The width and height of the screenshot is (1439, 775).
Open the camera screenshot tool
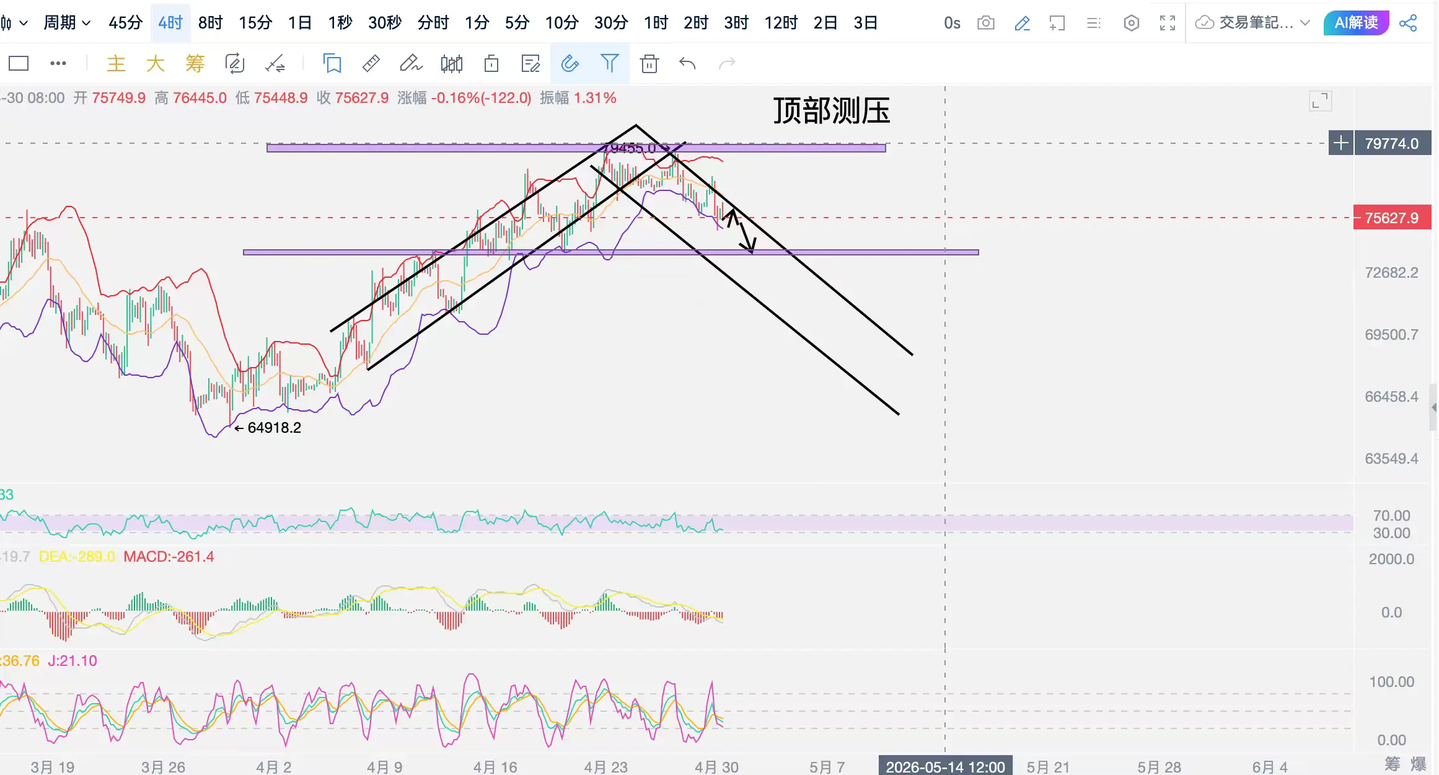tap(985, 23)
